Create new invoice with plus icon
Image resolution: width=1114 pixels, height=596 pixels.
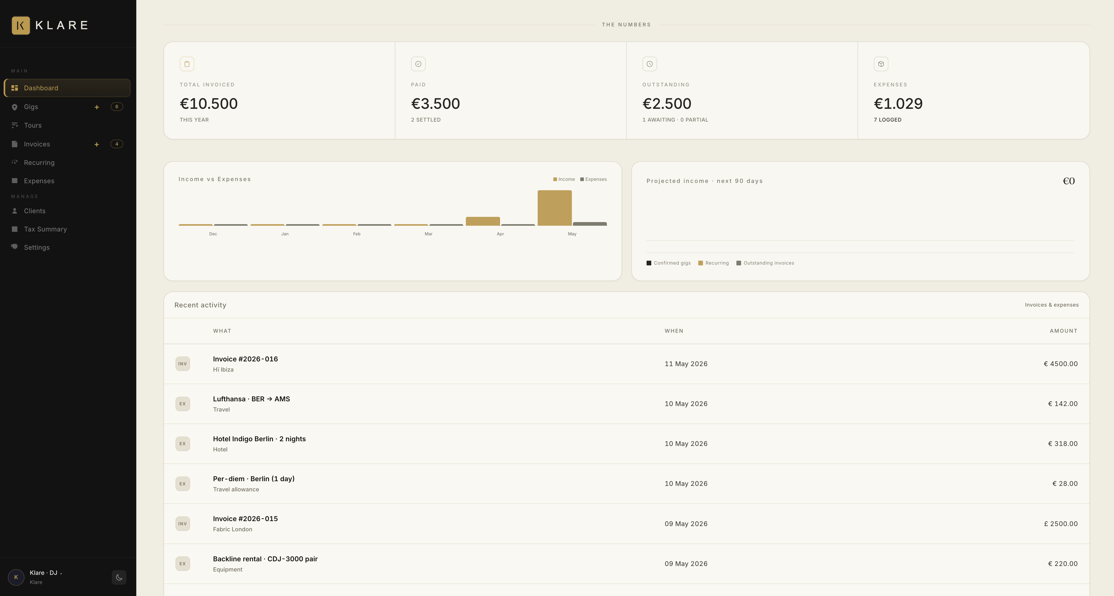pos(97,144)
